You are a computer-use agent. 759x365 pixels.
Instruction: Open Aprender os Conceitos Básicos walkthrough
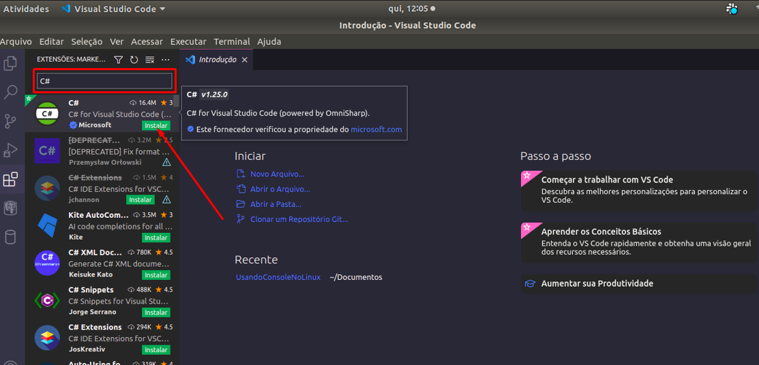638,242
